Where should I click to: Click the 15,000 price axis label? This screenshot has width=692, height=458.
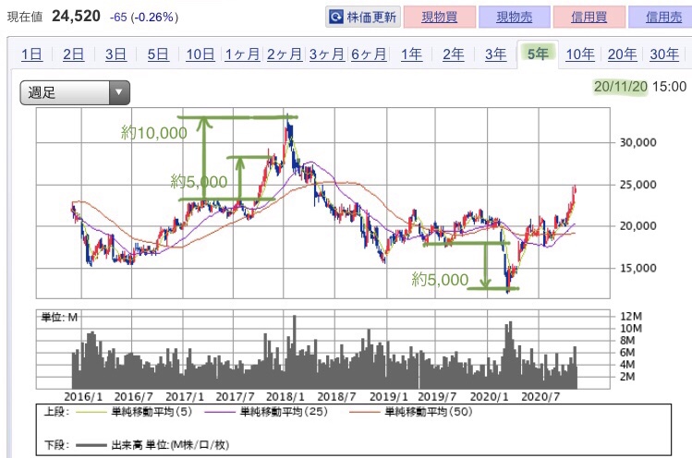point(637,268)
